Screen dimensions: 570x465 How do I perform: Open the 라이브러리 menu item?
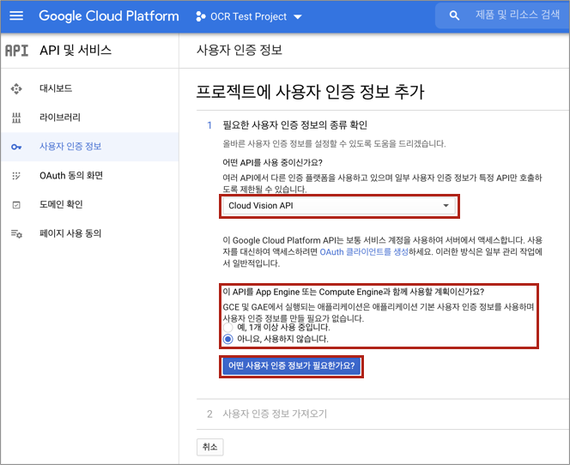click(x=89, y=118)
